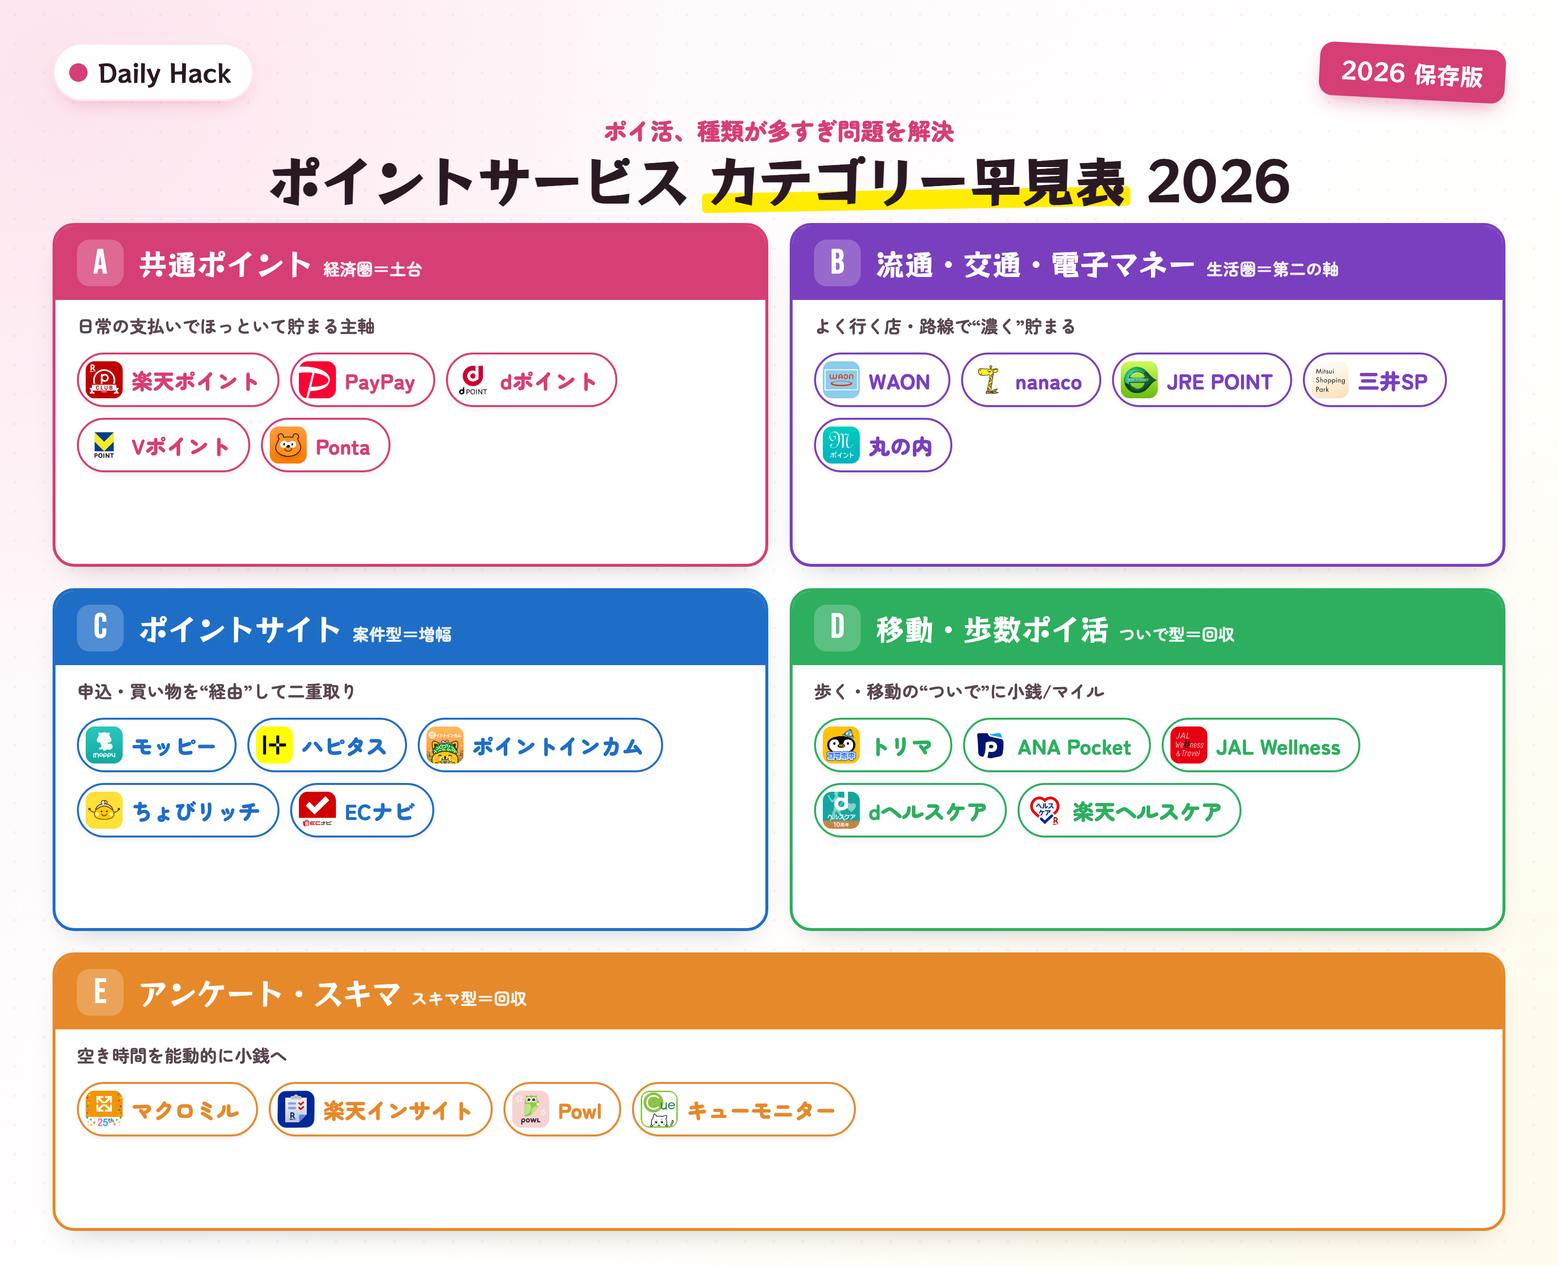Select the JRE POINT label text
Viewport: 1558px width, 1266px height.
(1219, 382)
